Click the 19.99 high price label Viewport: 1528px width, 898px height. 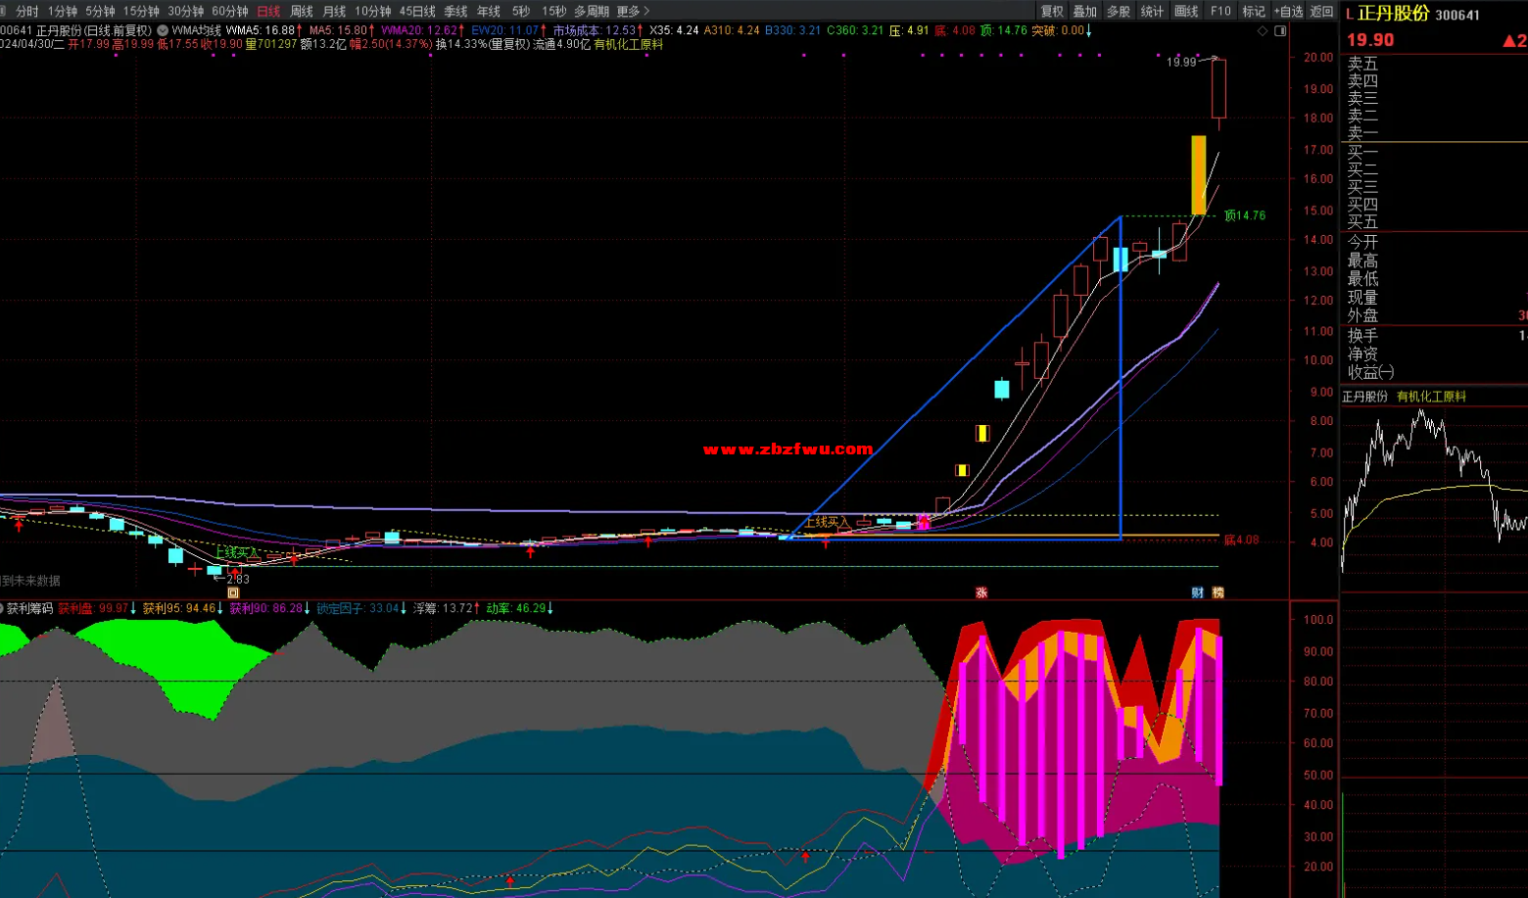click(x=1181, y=62)
